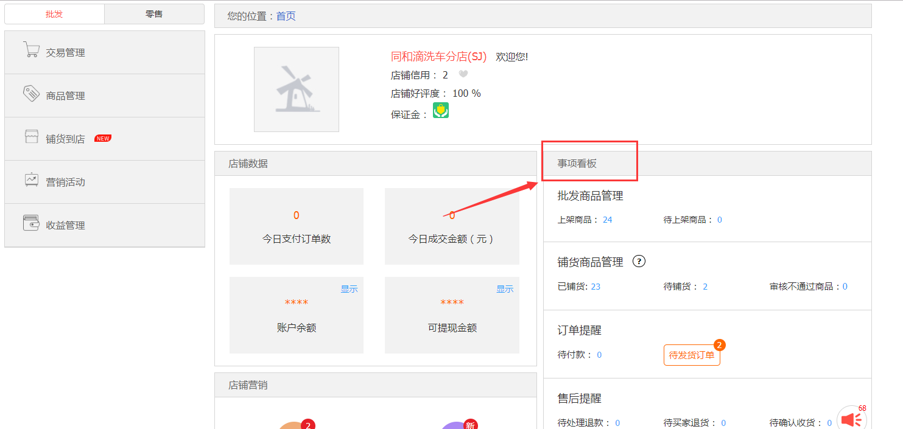Click the windmill store logo image
The height and width of the screenshot is (429, 903).
click(296, 89)
